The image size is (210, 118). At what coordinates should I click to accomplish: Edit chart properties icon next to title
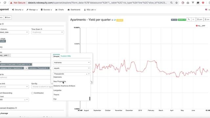click(115, 20)
